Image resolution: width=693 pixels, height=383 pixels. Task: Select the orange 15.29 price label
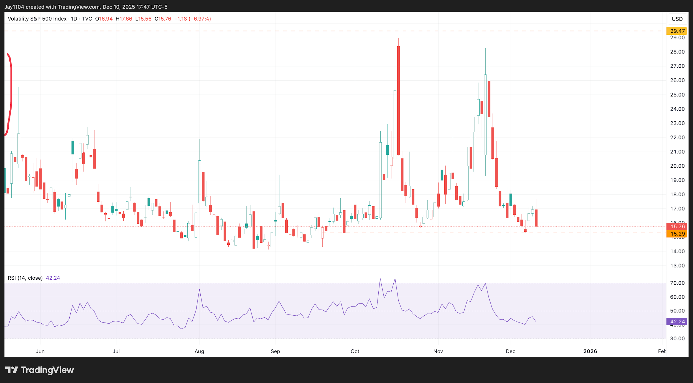coord(677,234)
